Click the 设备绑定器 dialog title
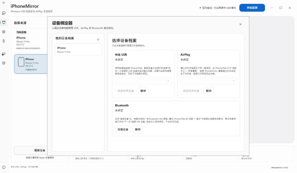Image resolution: width=297 pixels, height=173 pixels. tap(62, 23)
